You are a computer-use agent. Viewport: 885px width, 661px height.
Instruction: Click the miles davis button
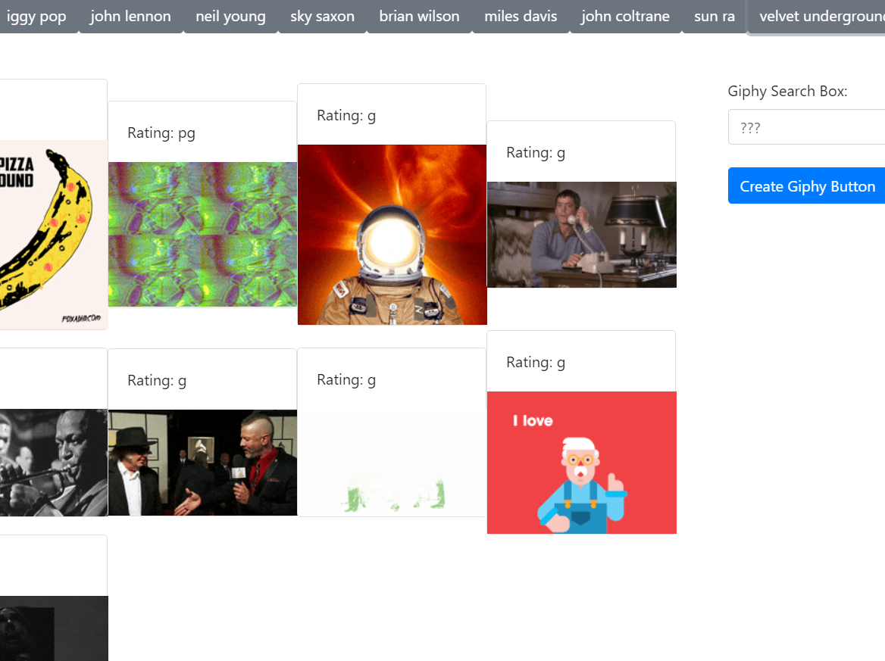tap(521, 17)
